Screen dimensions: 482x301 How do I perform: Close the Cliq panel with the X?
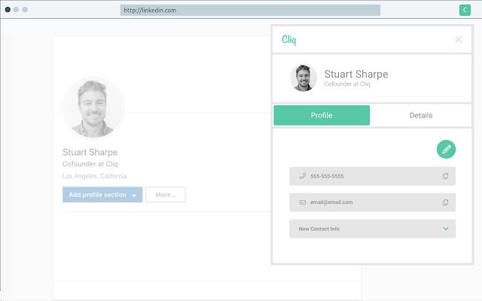459,39
